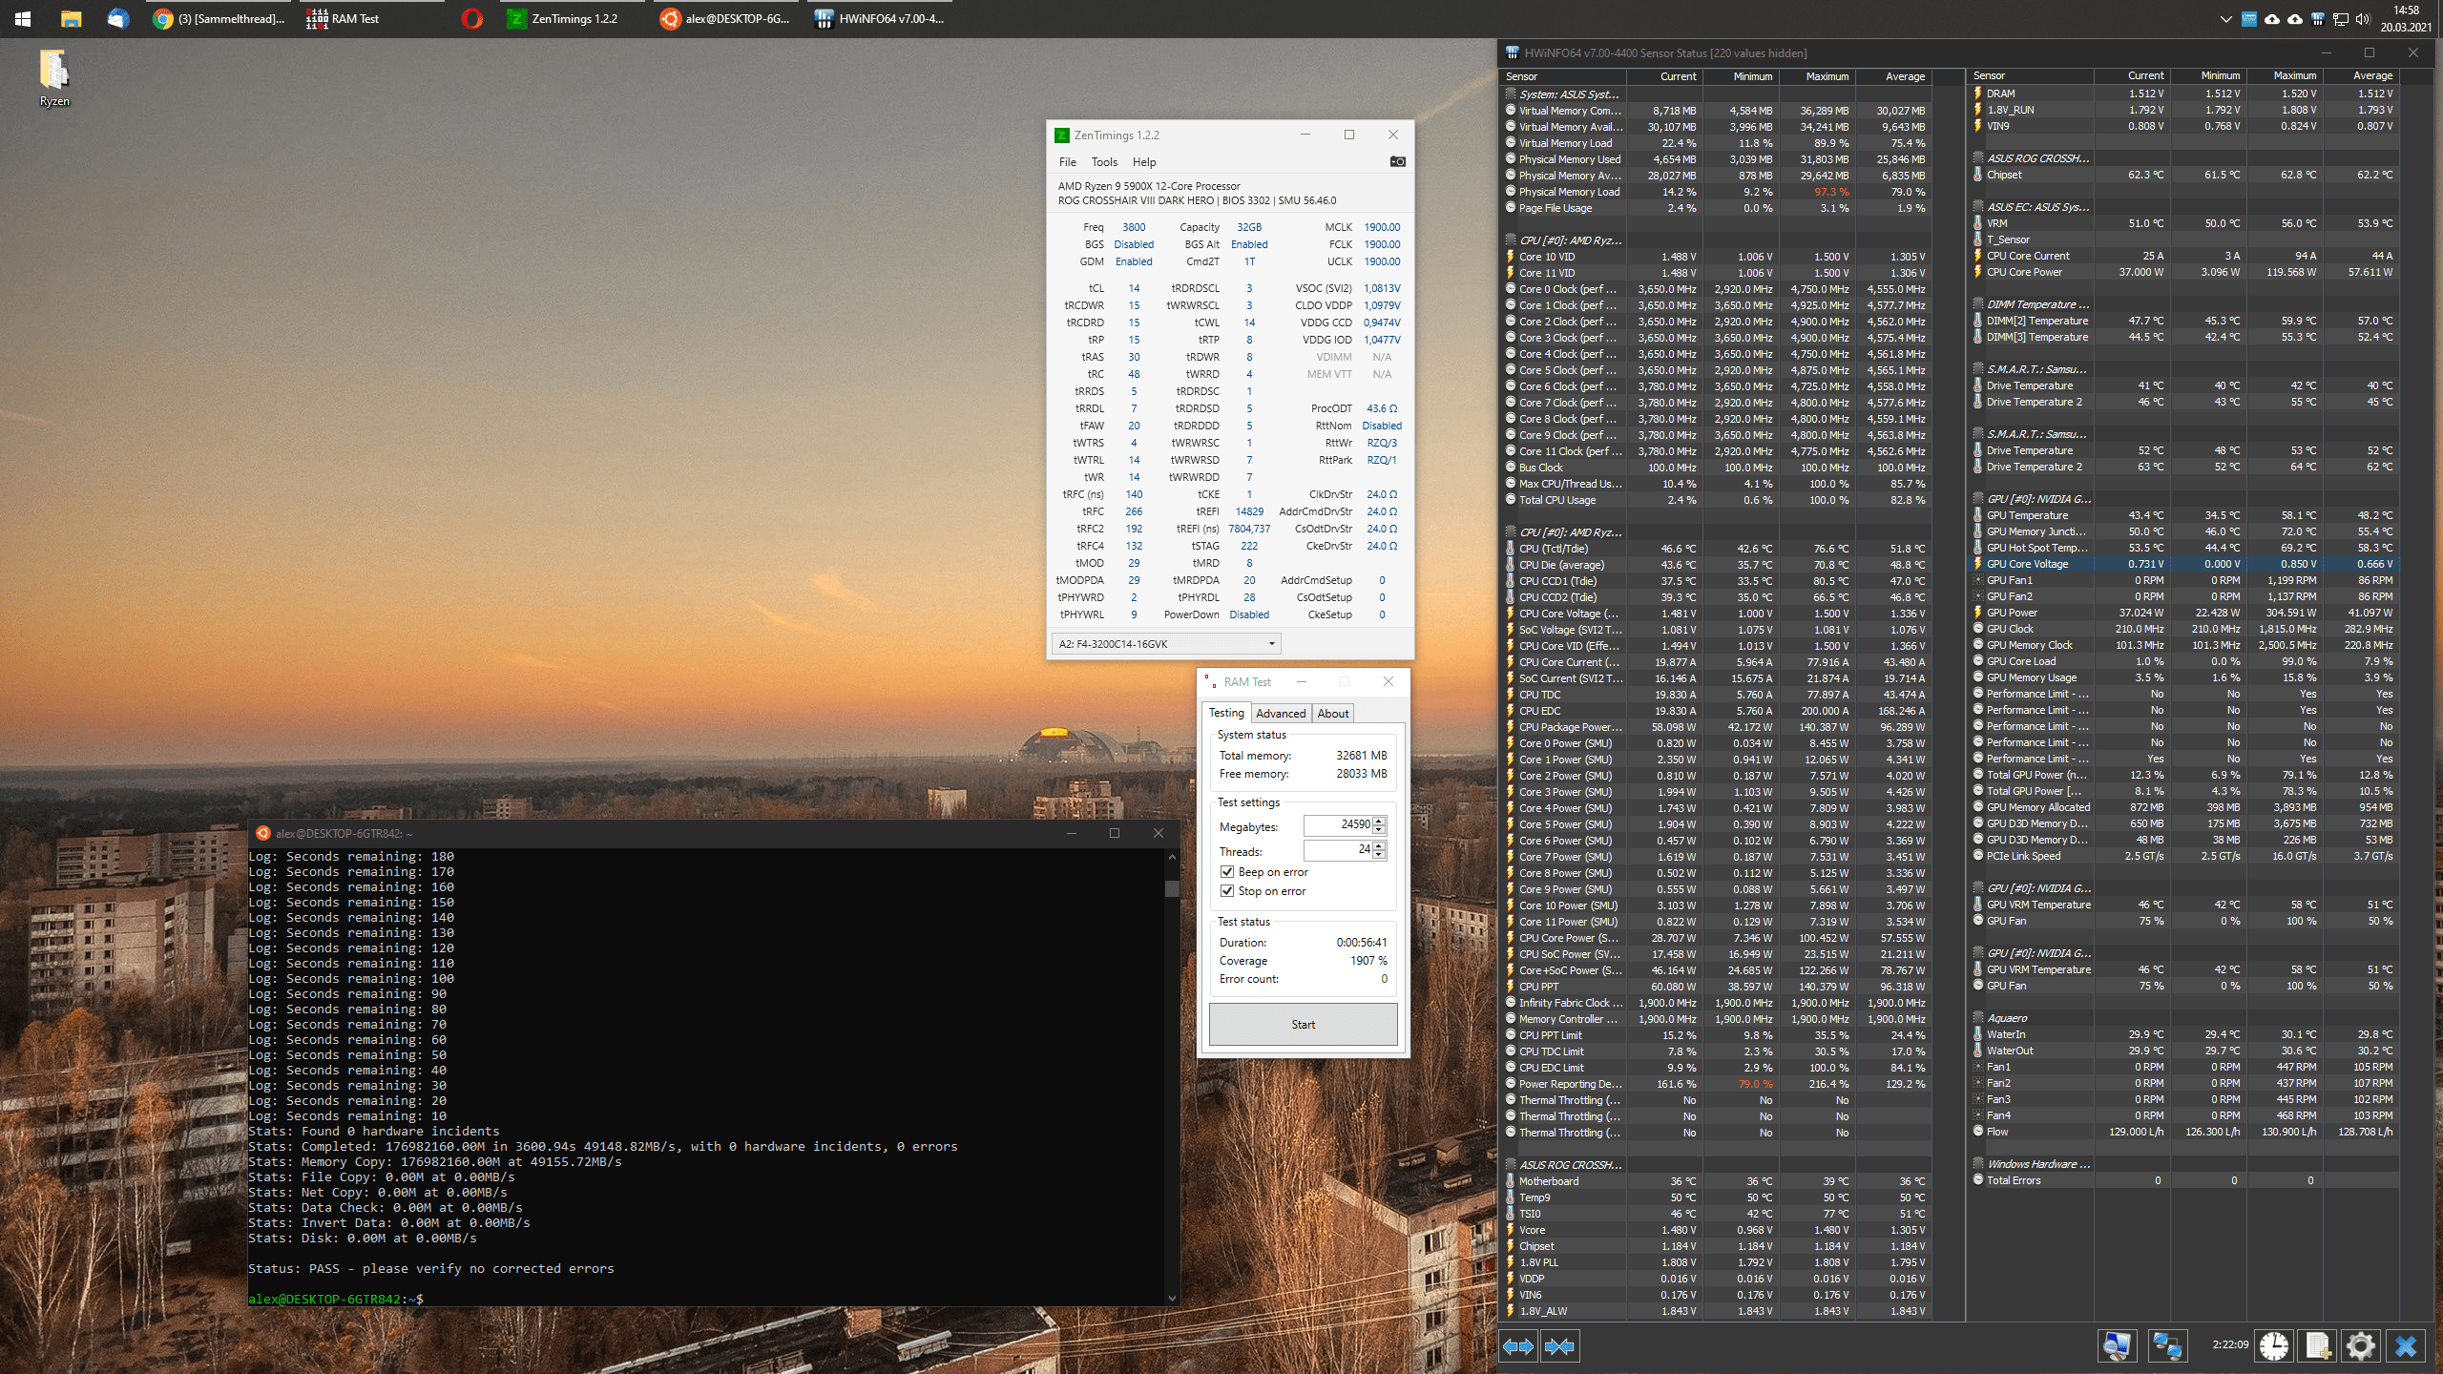Click HWiNFO shrink columns arrows icon
The image size is (2443, 1374).
pyautogui.click(x=1559, y=1345)
